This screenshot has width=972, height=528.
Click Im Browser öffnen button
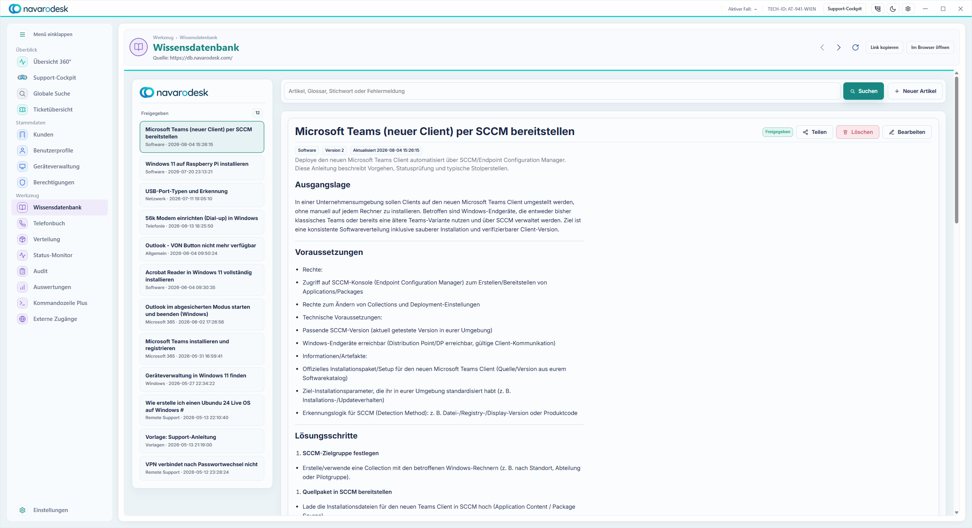click(x=930, y=47)
